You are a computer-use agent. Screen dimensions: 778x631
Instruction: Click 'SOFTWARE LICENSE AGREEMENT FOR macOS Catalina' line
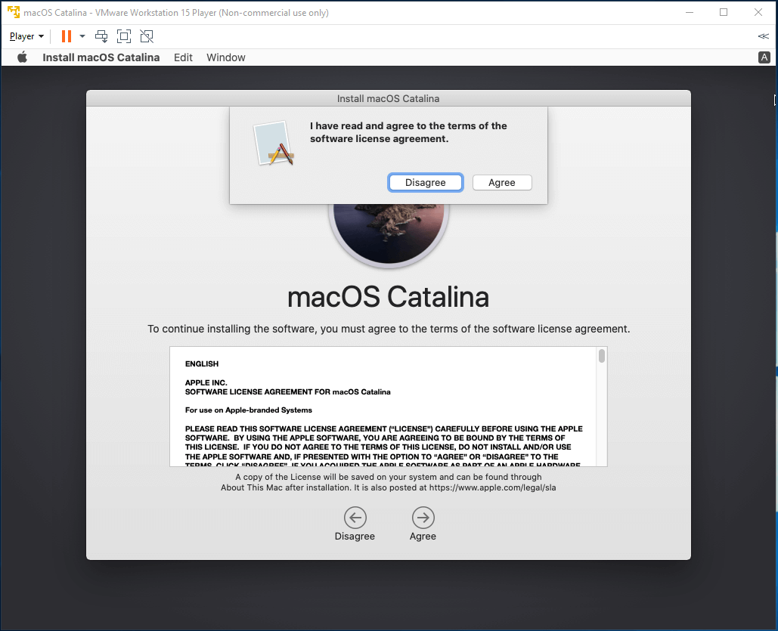coord(288,392)
